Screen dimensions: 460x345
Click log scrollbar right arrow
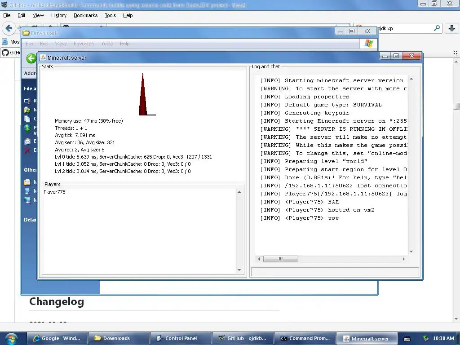pyautogui.click(x=404, y=259)
